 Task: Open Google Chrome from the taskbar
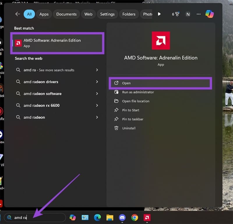(134, 218)
